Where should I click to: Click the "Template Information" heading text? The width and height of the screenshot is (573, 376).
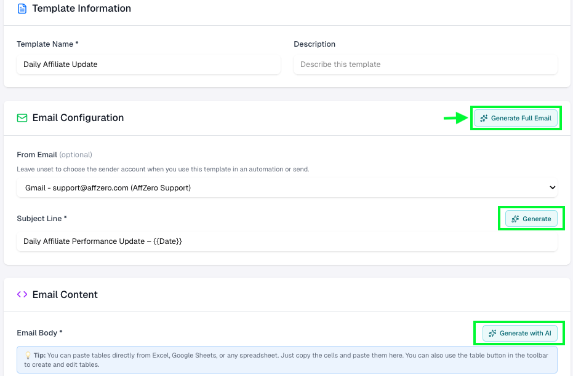81,9
